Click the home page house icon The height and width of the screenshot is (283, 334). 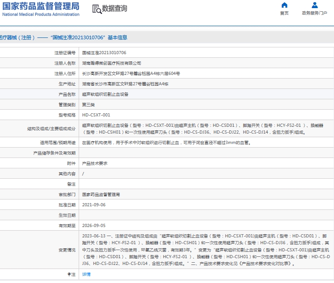click(284, 5)
